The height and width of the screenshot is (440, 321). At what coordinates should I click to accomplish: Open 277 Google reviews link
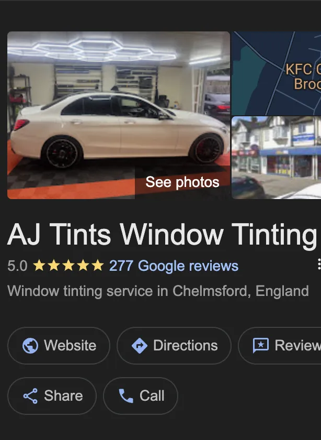[174, 266]
